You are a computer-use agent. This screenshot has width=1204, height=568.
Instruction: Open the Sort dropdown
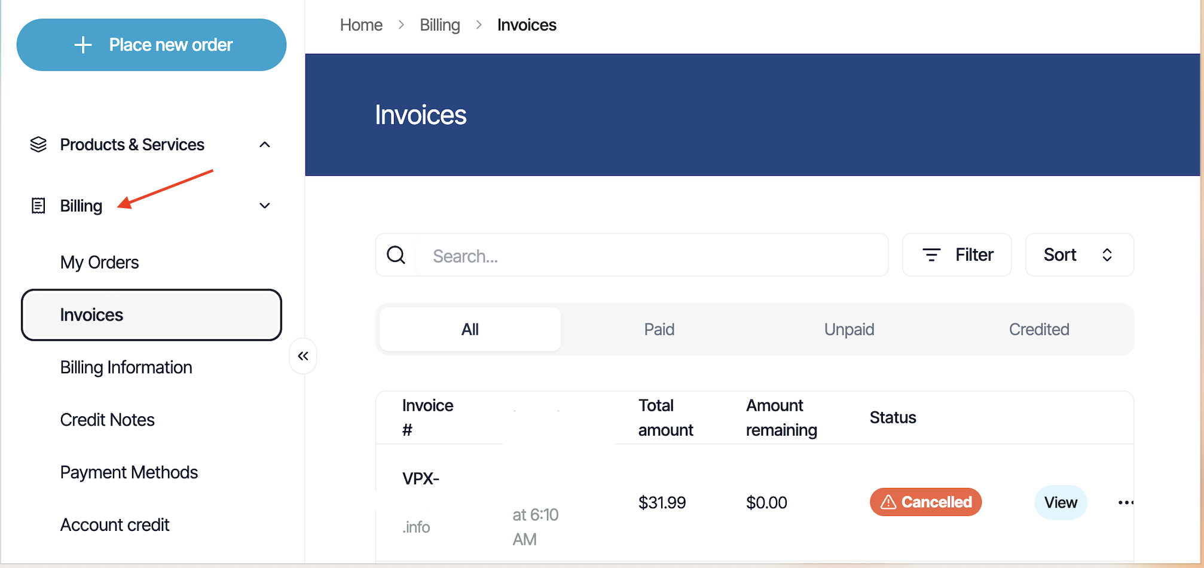[x=1080, y=255]
